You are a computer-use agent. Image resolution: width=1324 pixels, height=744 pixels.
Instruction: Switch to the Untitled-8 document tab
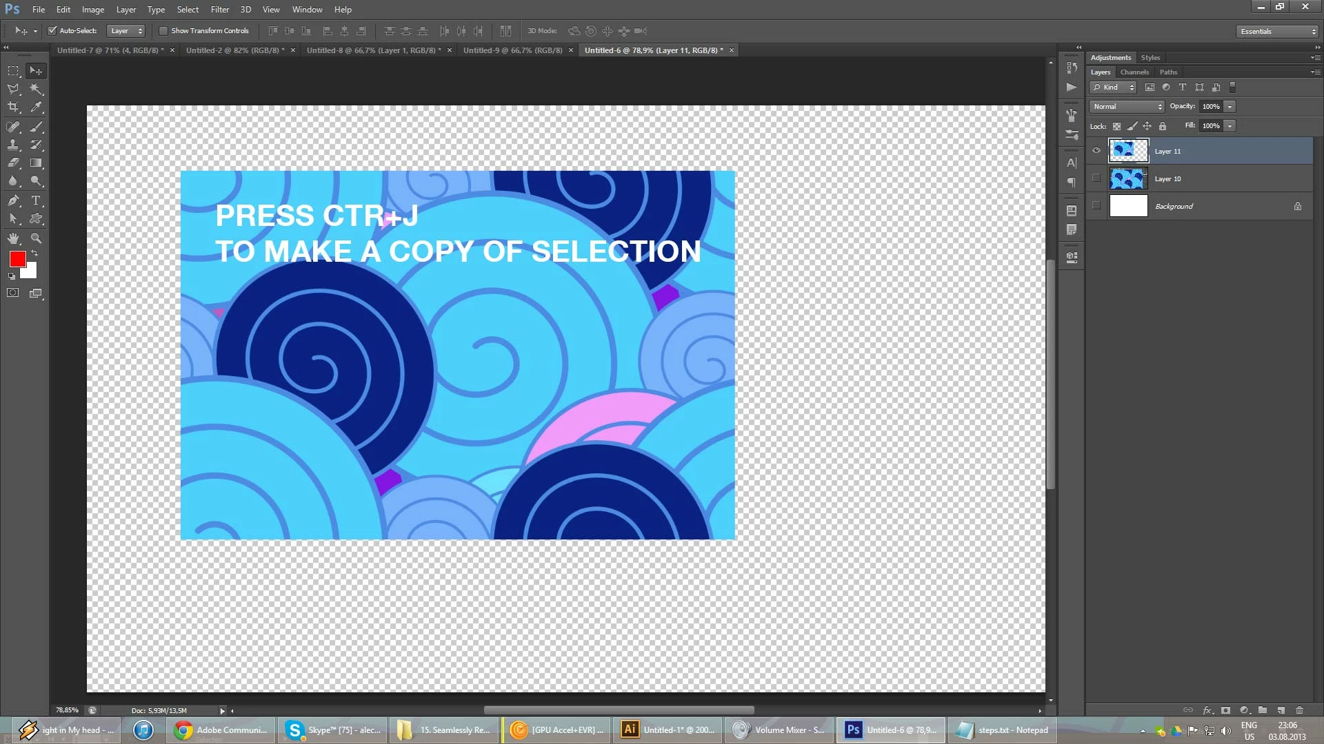point(373,50)
